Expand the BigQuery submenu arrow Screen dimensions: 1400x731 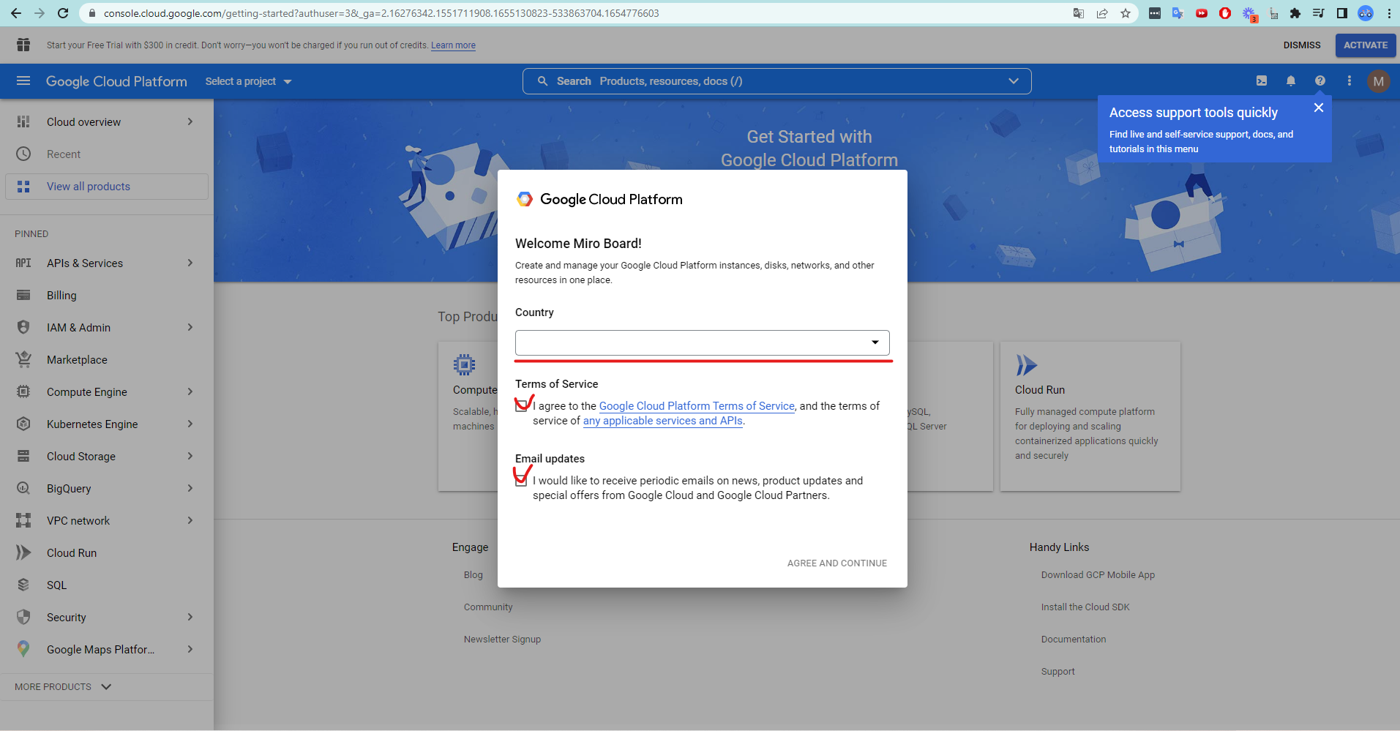click(190, 489)
